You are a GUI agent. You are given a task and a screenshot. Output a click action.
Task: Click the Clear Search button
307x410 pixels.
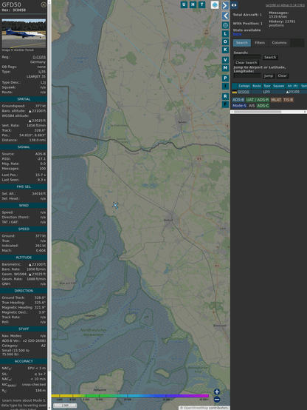point(246,62)
